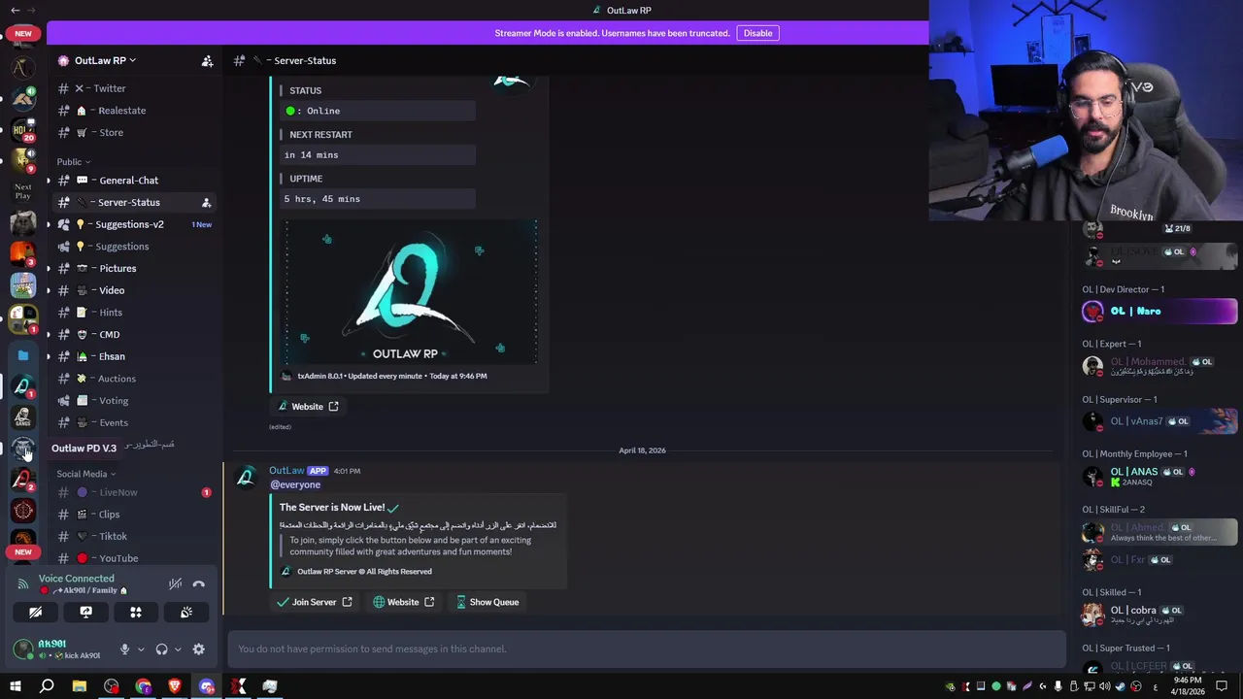The height and width of the screenshot is (699, 1243).
Task: Open the soundboard button
Action: click(x=186, y=613)
